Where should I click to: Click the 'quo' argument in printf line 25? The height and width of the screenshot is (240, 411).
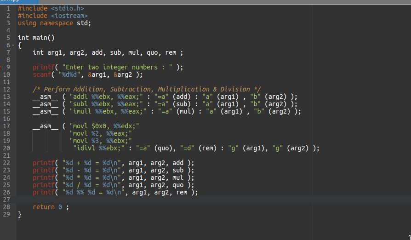[x=178, y=185]
